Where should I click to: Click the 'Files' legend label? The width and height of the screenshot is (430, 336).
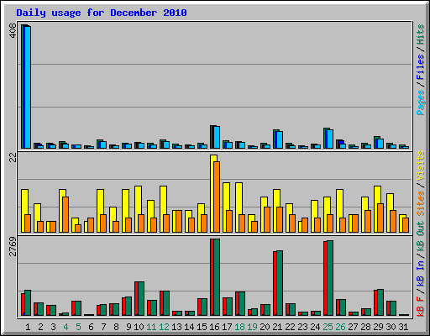point(421,67)
